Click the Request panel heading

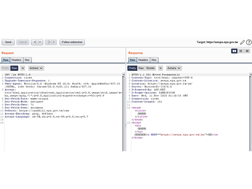7,53
